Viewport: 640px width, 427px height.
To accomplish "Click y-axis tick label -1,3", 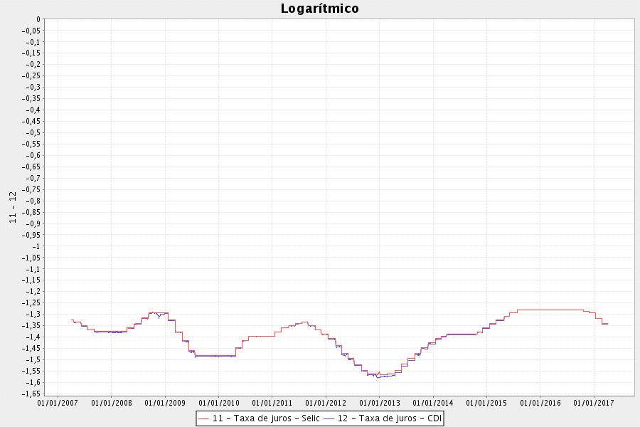I will [x=33, y=315].
